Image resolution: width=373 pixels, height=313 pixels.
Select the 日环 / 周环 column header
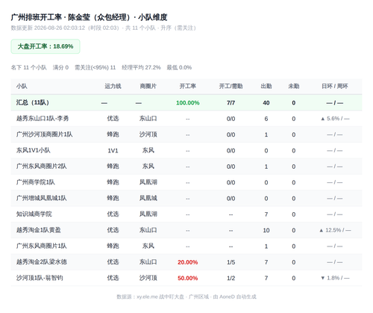pyautogui.click(x=335, y=87)
